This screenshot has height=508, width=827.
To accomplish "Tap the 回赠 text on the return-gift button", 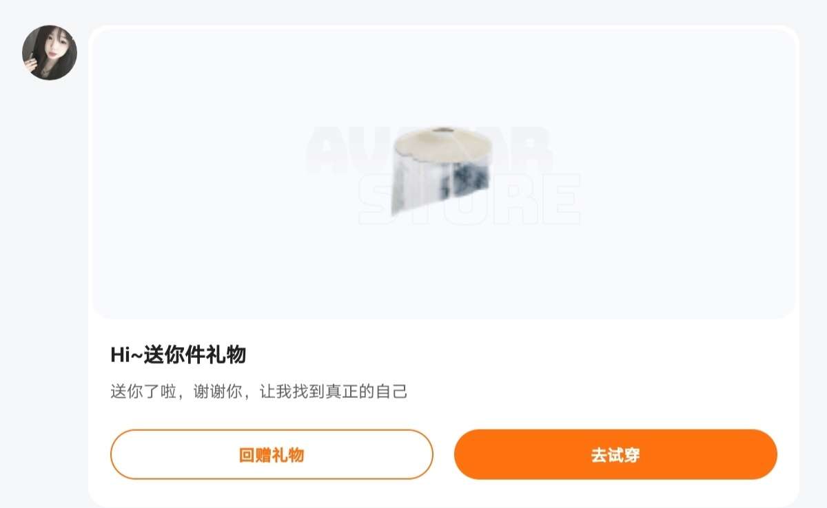I will pyautogui.click(x=255, y=455).
